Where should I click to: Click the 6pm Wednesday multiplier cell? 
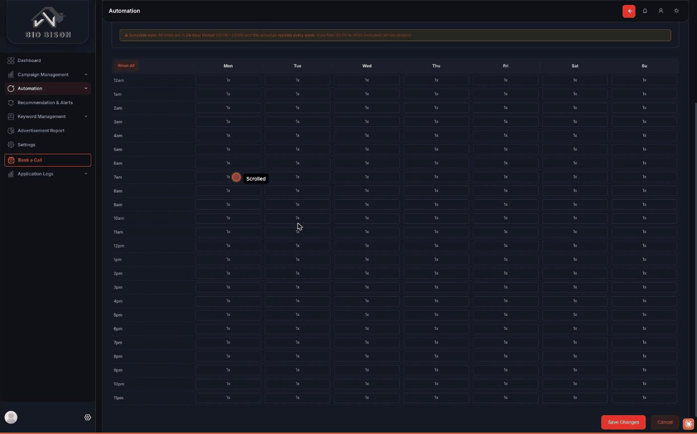coord(367,328)
